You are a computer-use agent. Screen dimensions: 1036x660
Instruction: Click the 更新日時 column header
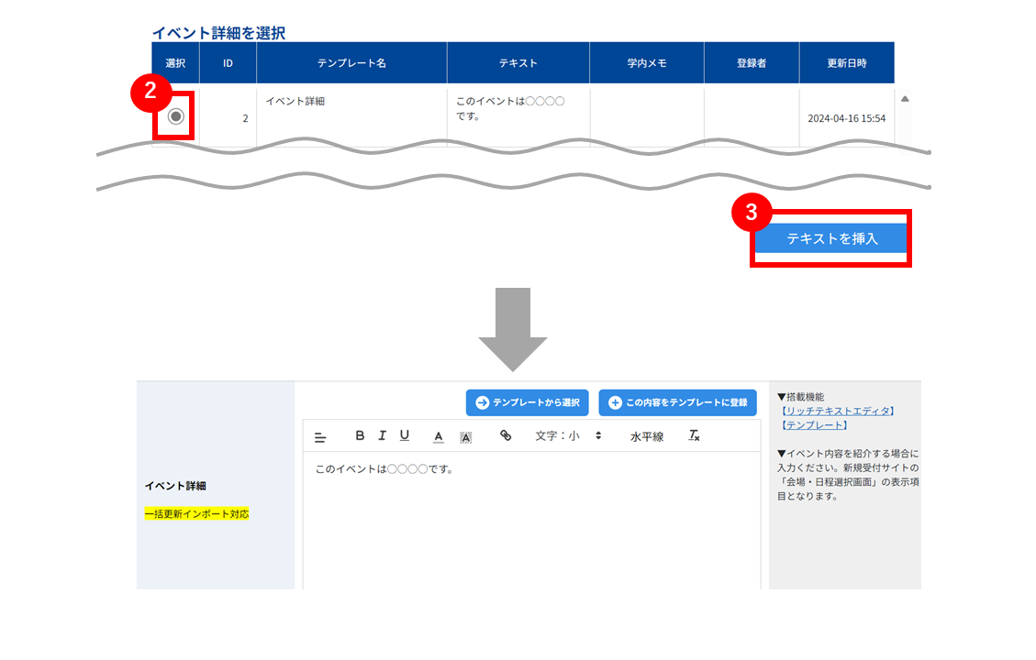point(847,62)
